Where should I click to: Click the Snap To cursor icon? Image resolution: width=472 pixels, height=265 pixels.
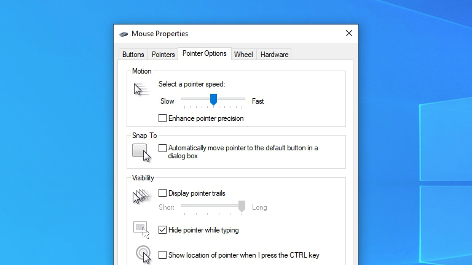[x=141, y=153]
